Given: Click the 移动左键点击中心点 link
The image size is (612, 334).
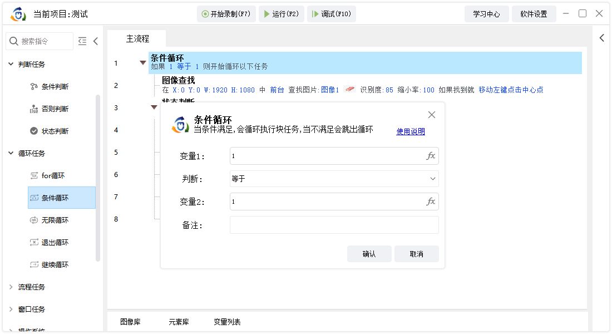Looking at the screenshot, I should click(511, 90).
